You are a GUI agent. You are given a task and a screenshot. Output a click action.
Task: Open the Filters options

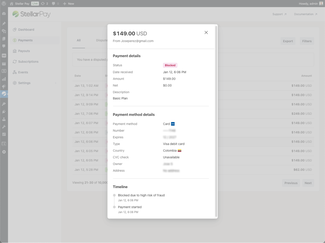click(x=306, y=41)
